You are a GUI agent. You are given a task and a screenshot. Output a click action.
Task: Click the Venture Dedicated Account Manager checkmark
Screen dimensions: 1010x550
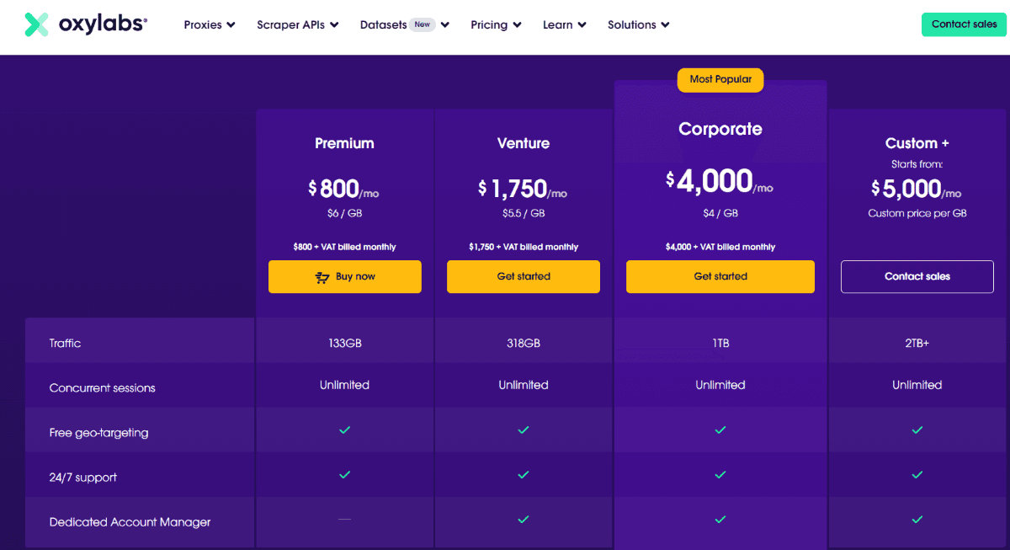coord(524,520)
